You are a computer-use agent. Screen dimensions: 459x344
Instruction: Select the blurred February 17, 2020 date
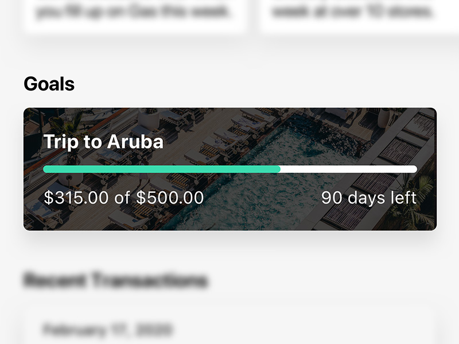107,330
